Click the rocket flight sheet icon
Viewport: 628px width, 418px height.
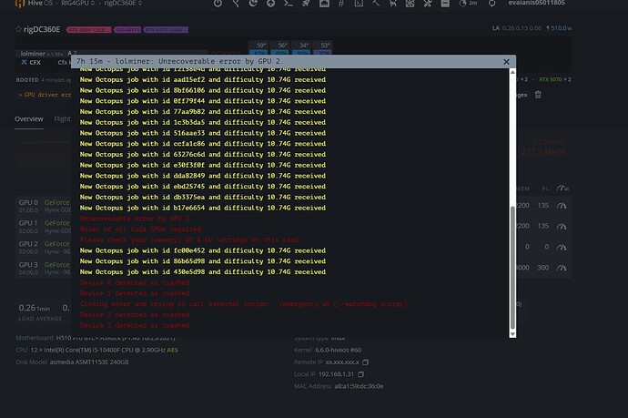tap(305, 5)
